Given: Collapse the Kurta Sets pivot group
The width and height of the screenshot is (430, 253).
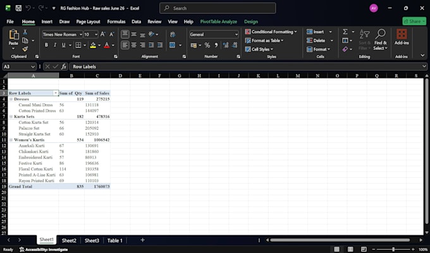Looking at the screenshot, I should 11,116.
